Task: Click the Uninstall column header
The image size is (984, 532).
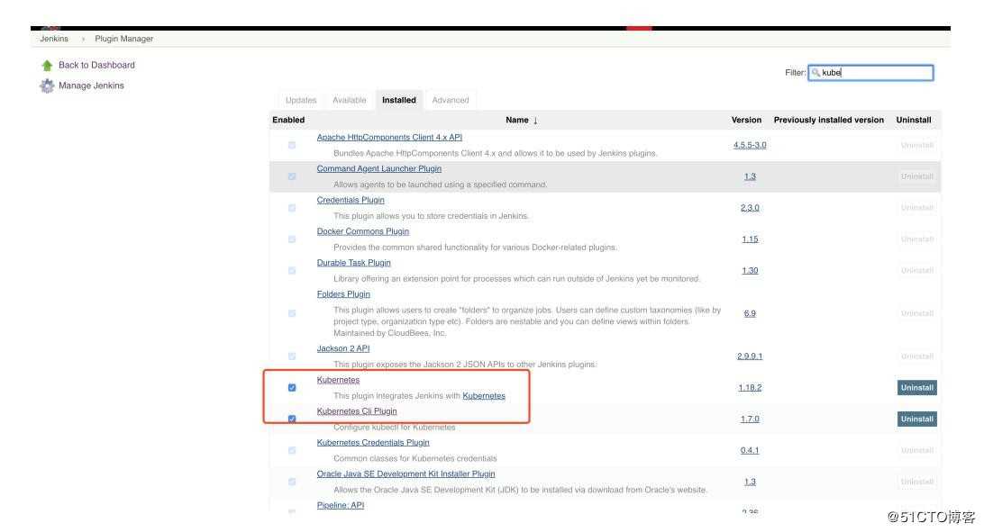Action: pyautogui.click(x=913, y=121)
